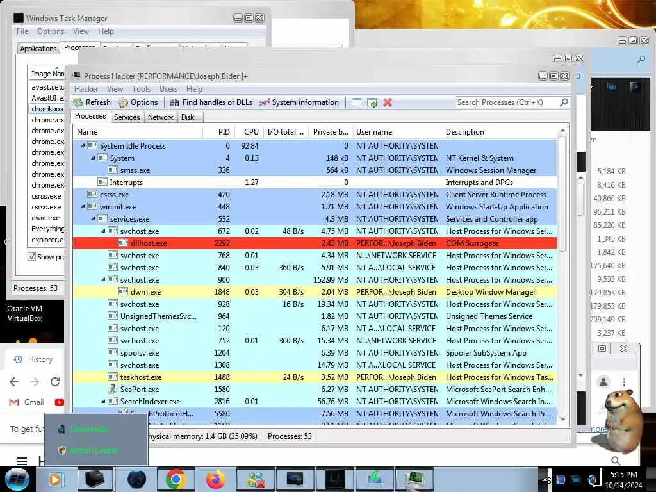The height and width of the screenshot is (492, 656).
Task: Select the UnsignedThemesSvc process row
Action: click(315, 316)
